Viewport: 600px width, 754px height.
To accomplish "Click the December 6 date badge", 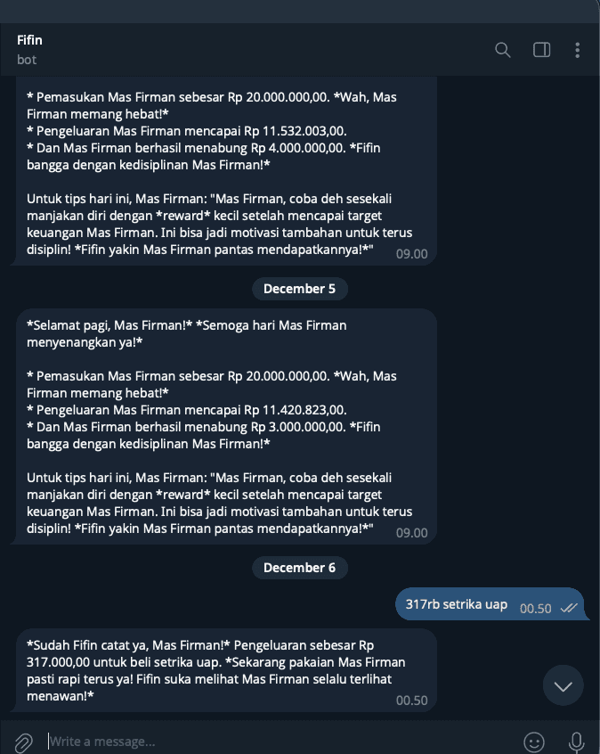I will [300, 568].
